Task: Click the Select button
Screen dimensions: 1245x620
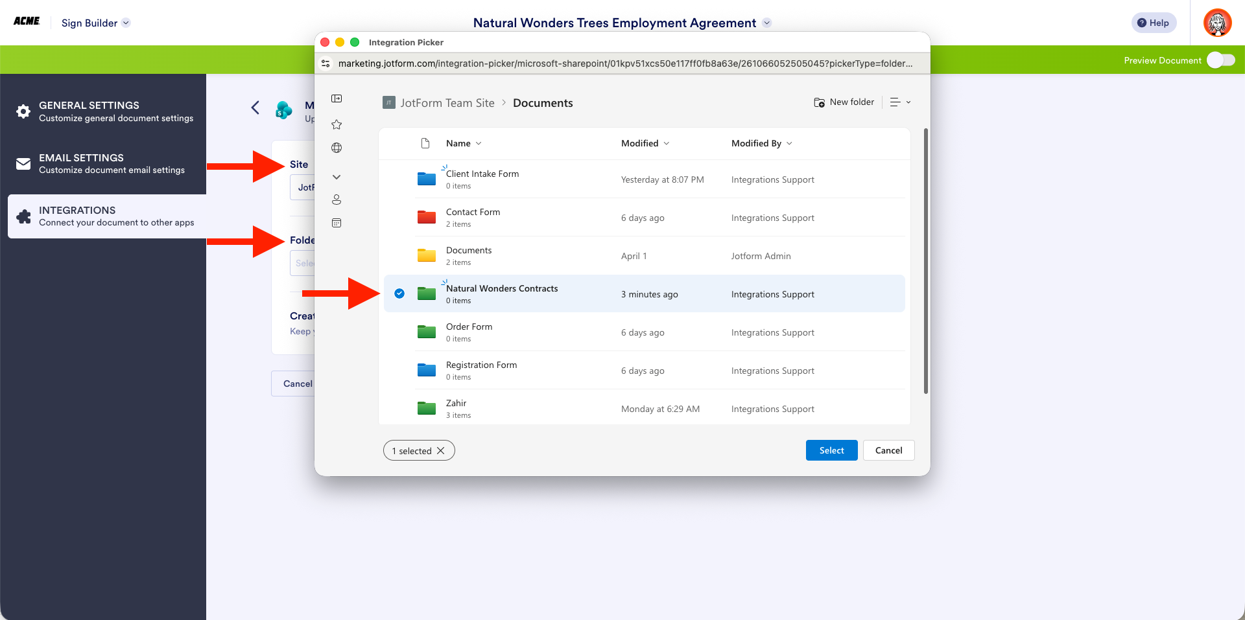Action: pyautogui.click(x=831, y=450)
